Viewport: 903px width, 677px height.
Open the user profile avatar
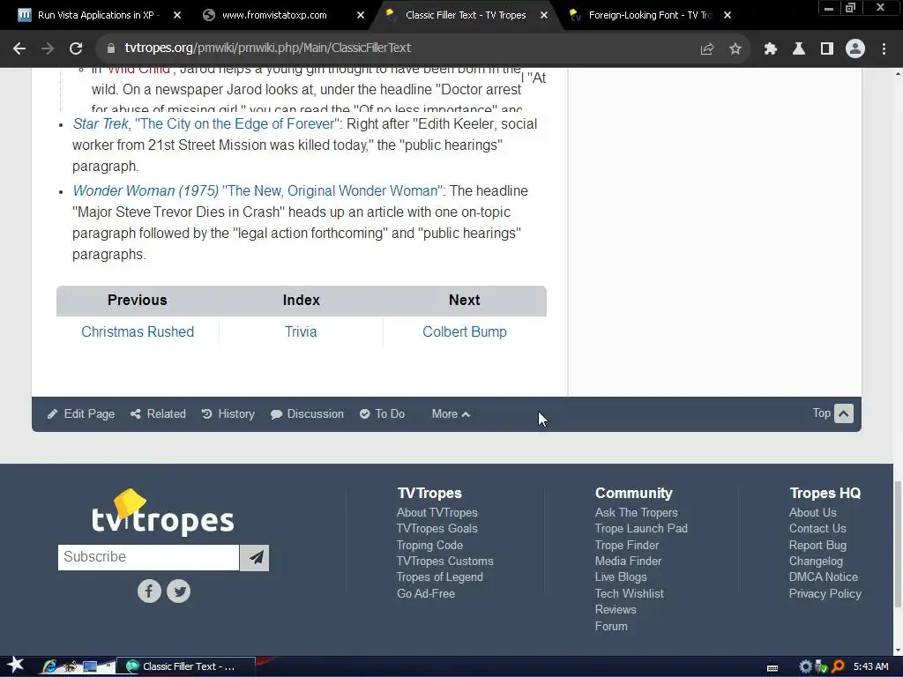(x=855, y=49)
